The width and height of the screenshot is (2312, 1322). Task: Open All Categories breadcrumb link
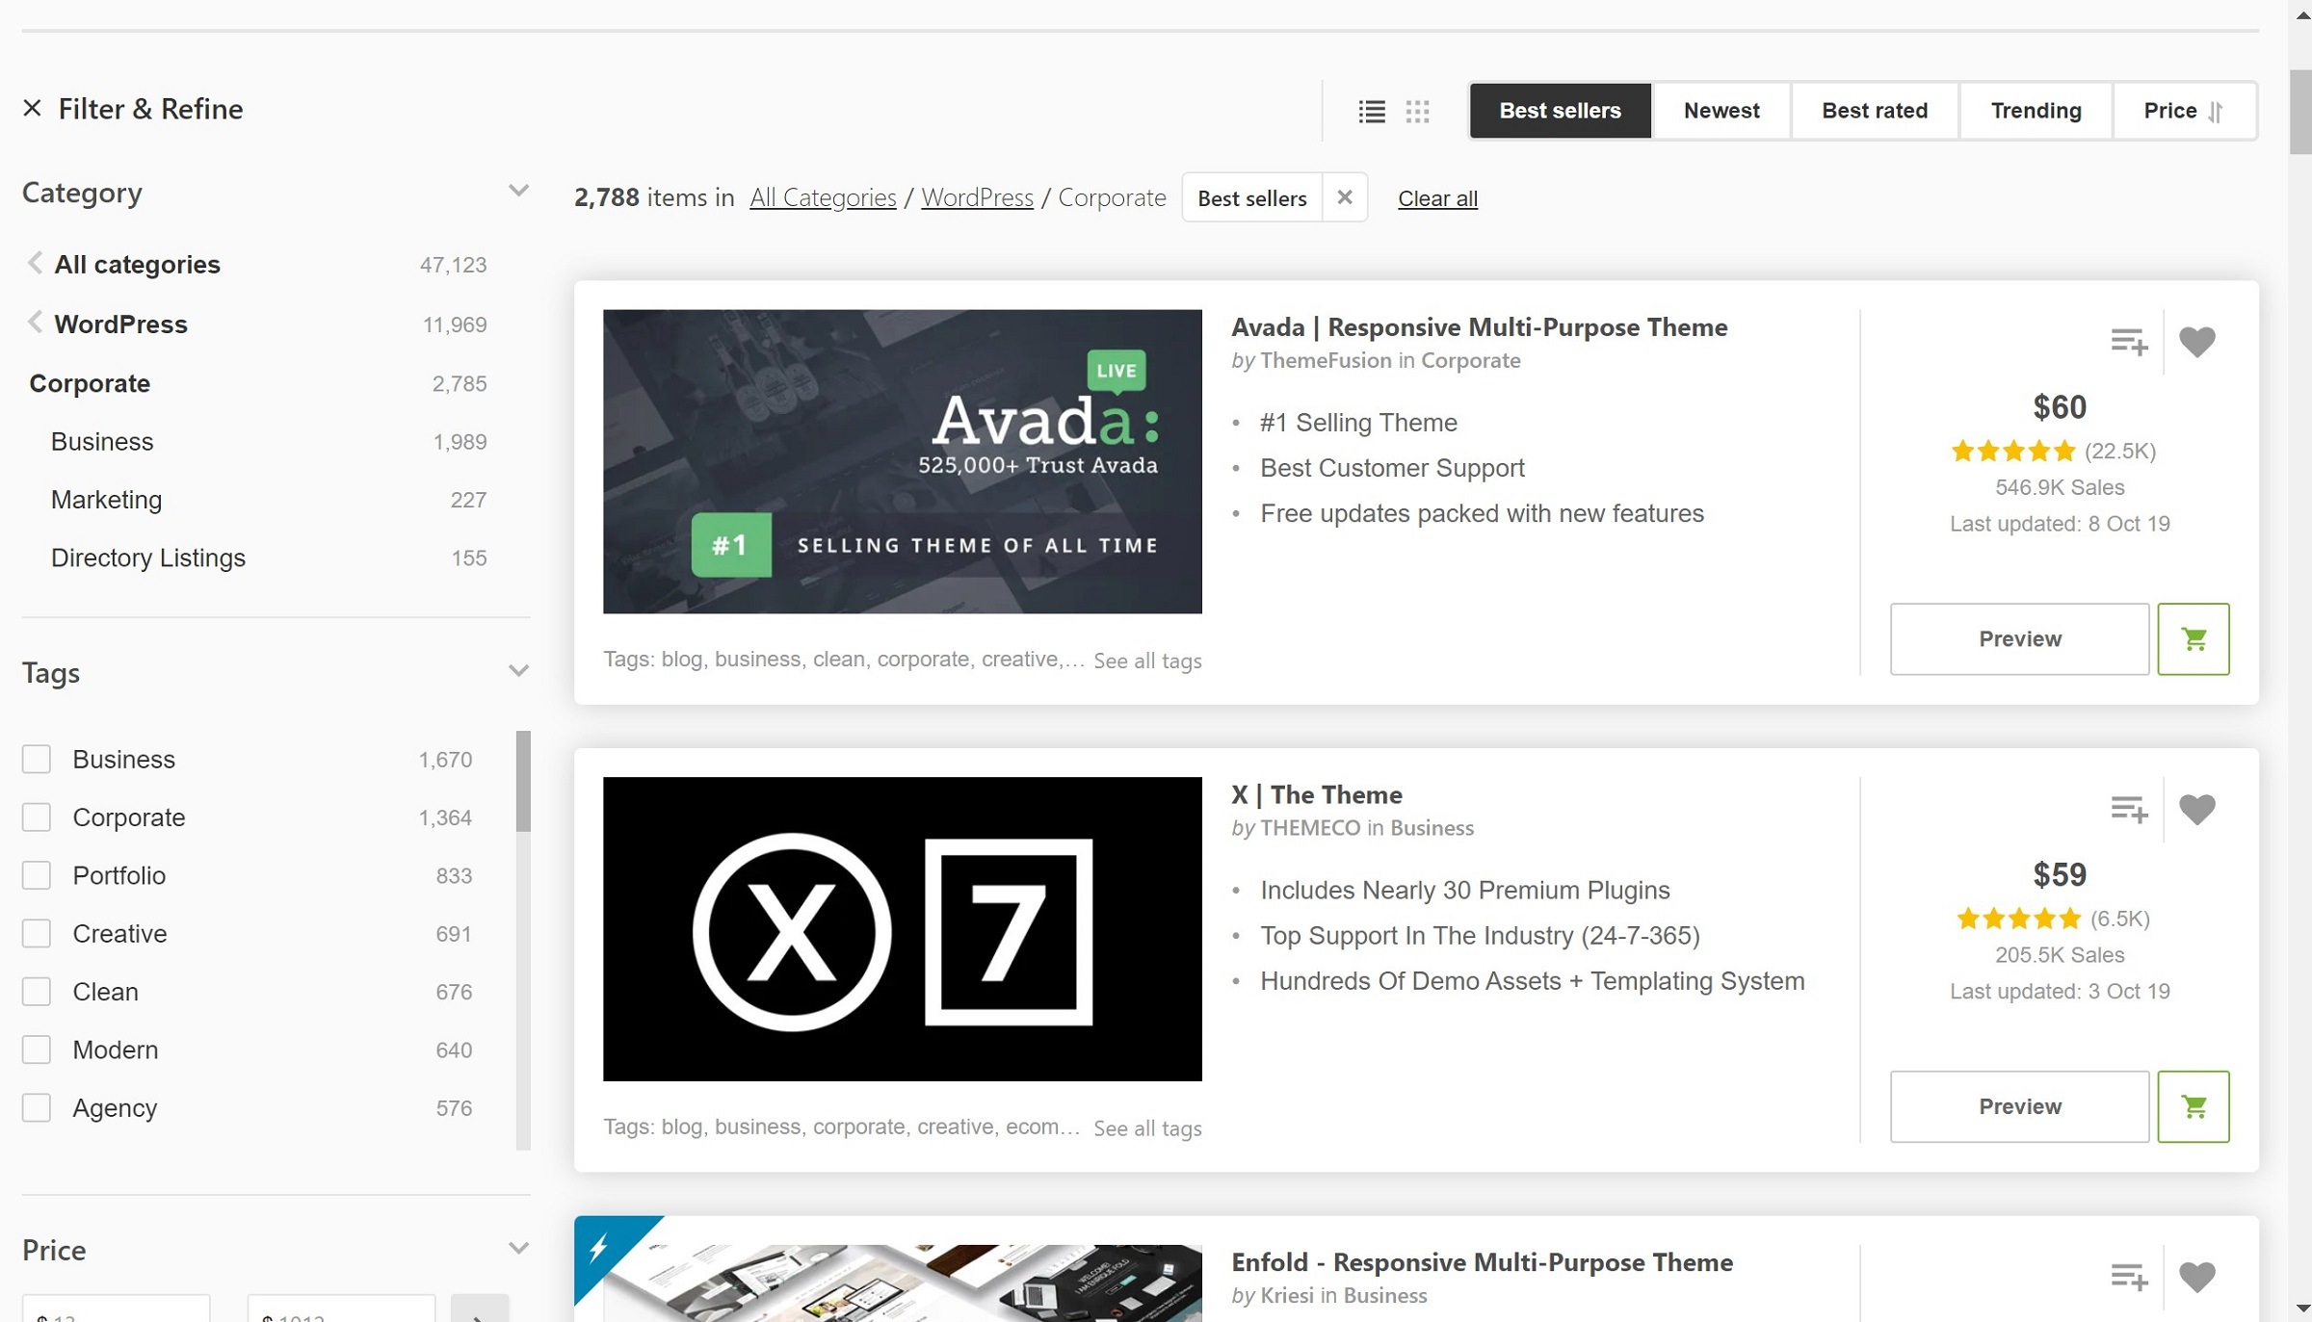823,197
